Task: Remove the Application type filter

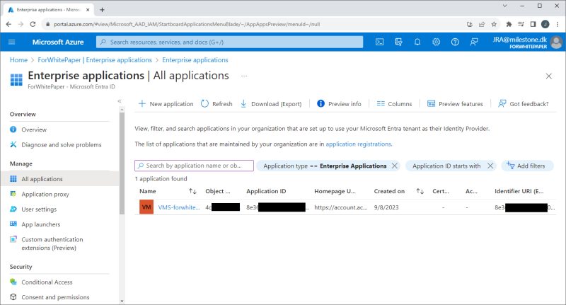Action: (395, 166)
